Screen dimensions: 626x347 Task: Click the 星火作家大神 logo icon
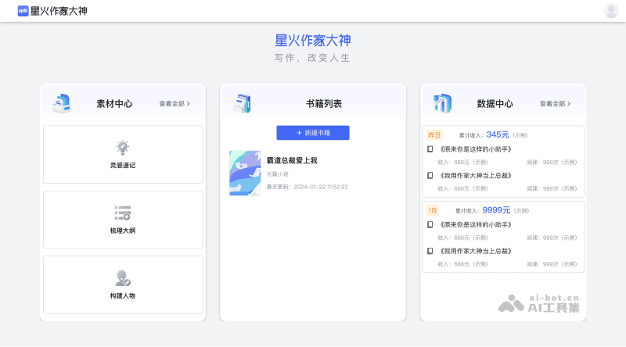(23, 11)
